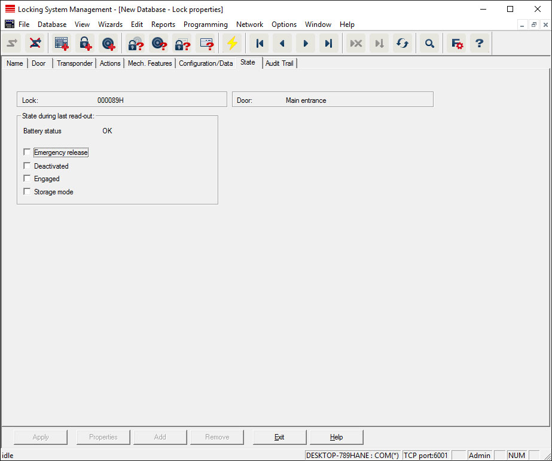Open the question mark help icon
Viewport: 552px width, 461px height.
479,44
